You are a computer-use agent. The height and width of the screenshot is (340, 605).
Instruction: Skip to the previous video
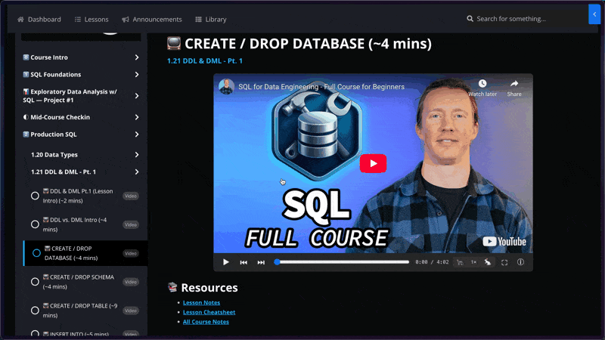click(244, 262)
